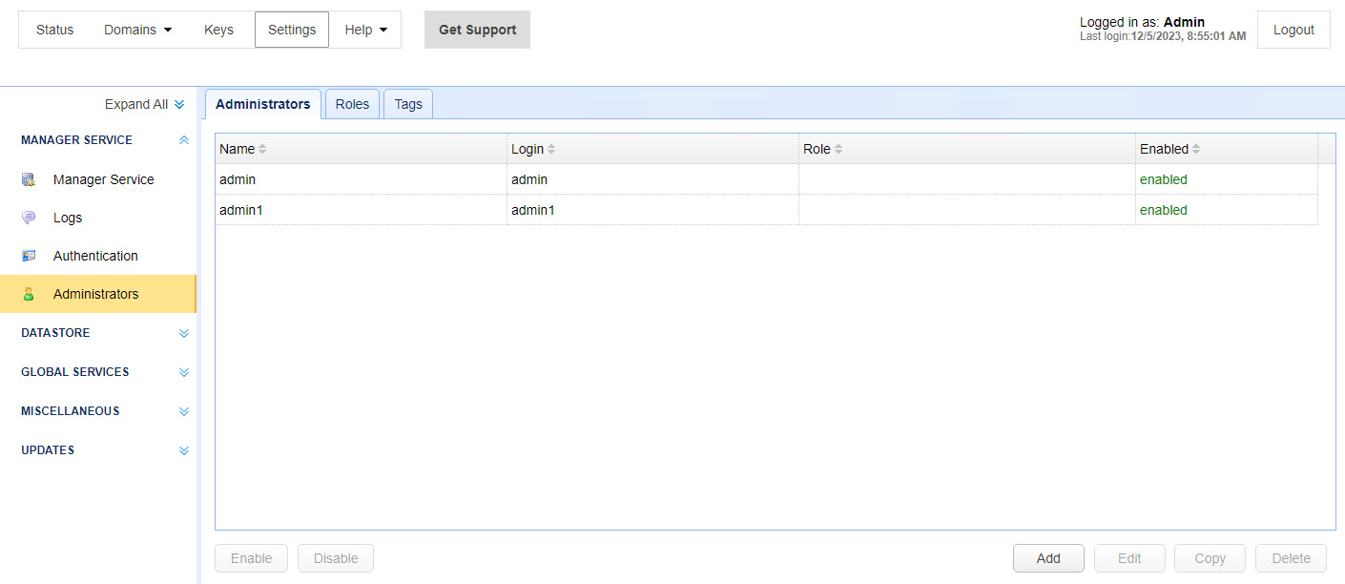Click the Authentication card icon
This screenshot has width=1345, height=584.
coord(29,256)
